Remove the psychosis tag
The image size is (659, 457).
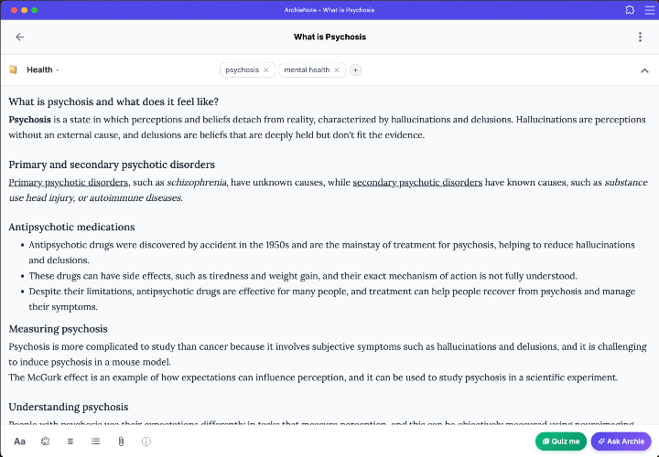coord(266,70)
